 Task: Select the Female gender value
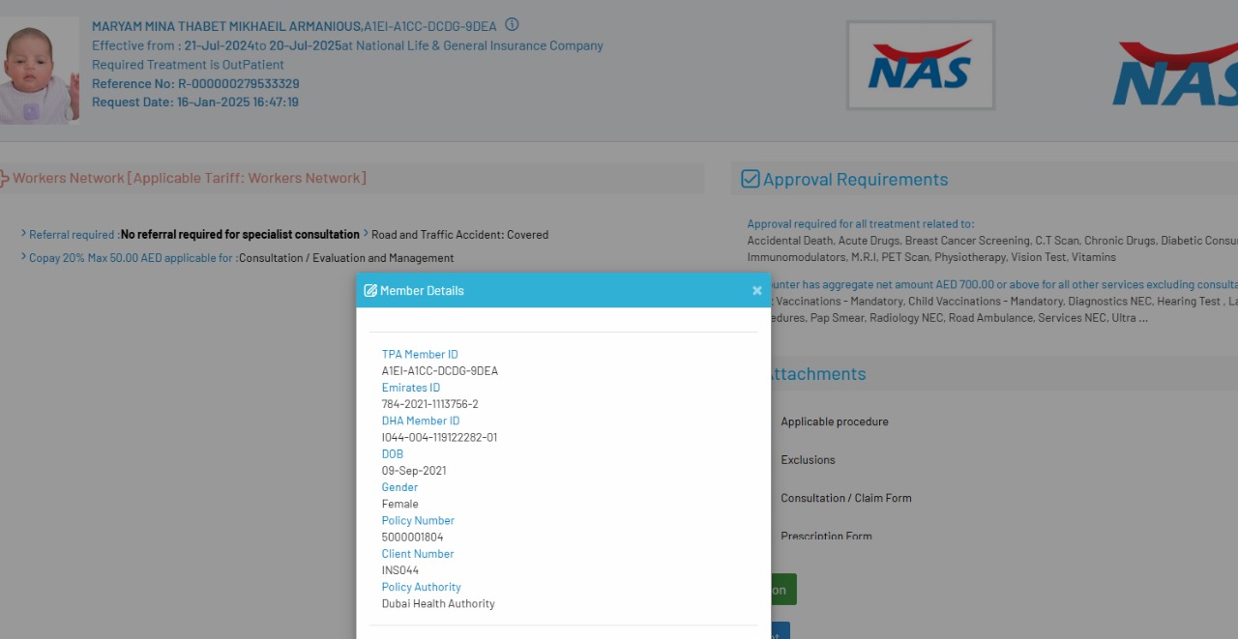coord(400,504)
